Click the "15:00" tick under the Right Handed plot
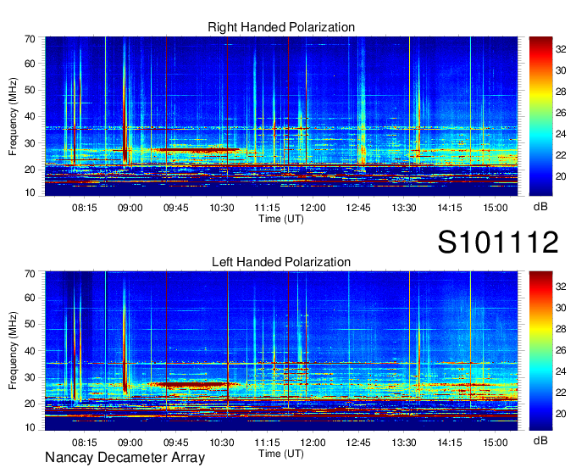 pyautogui.click(x=496, y=208)
